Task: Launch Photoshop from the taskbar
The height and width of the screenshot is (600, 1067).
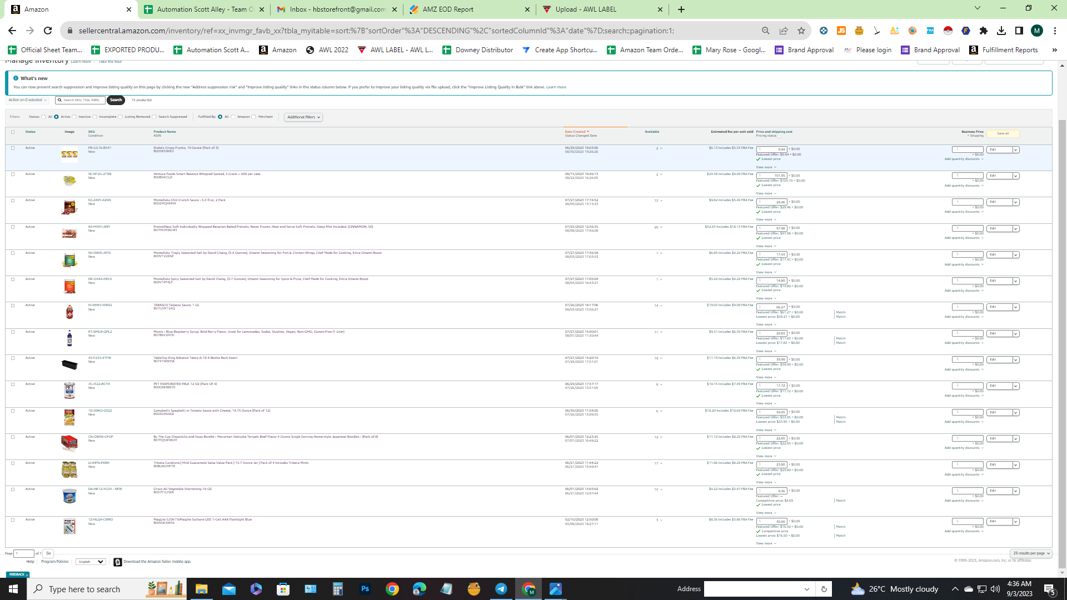Action: click(x=365, y=589)
